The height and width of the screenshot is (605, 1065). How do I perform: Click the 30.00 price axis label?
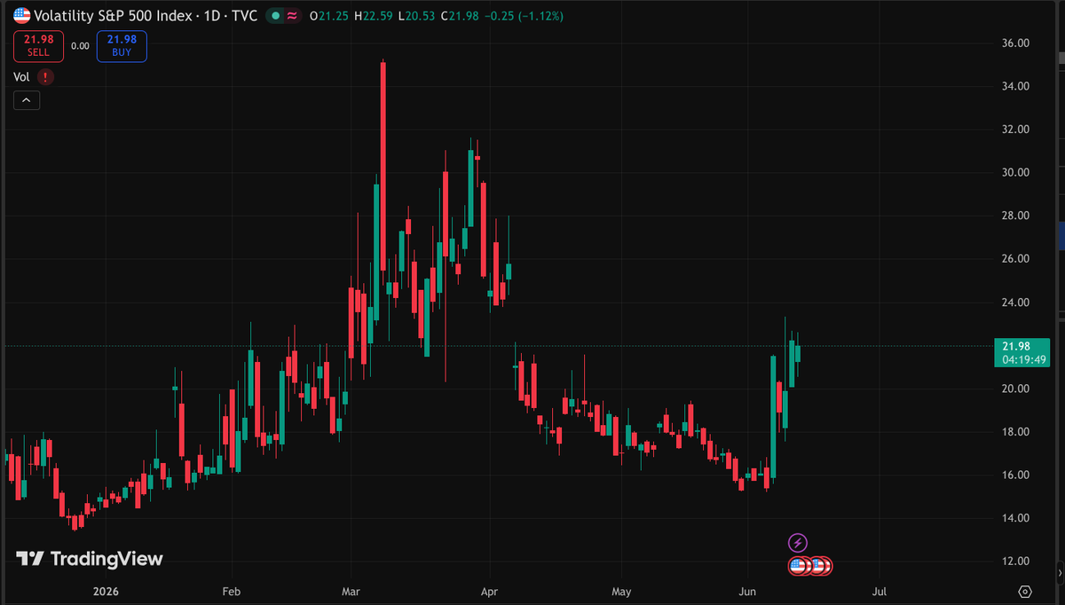tap(1015, 172)
